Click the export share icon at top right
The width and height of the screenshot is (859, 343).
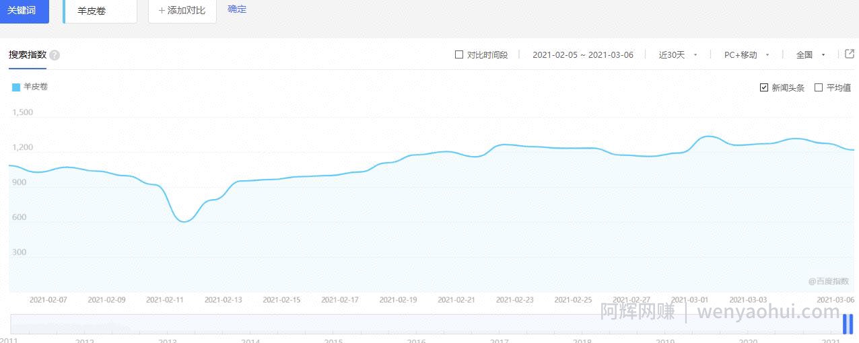click(x=850, y=54)
